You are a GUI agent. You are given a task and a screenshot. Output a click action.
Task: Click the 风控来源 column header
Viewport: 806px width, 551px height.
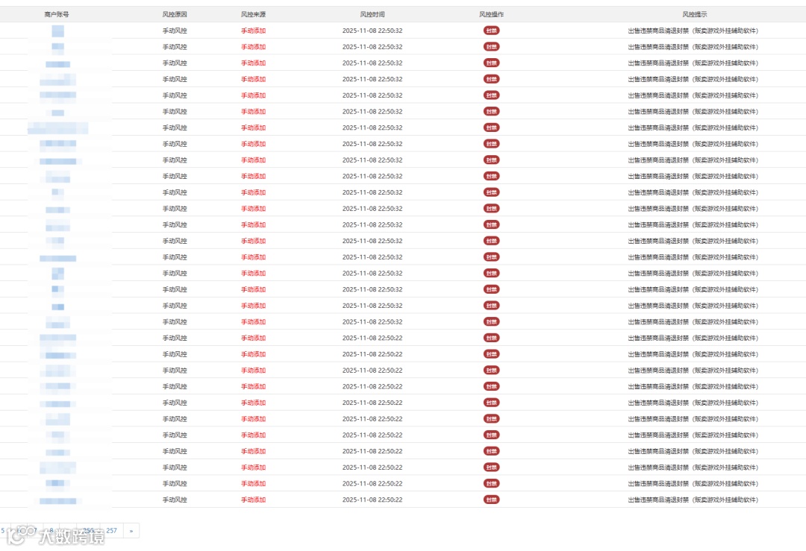click(254, 14)
